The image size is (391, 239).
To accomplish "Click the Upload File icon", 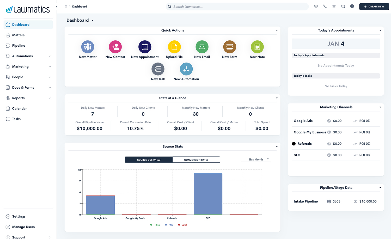I will click(x=174, y=47).
